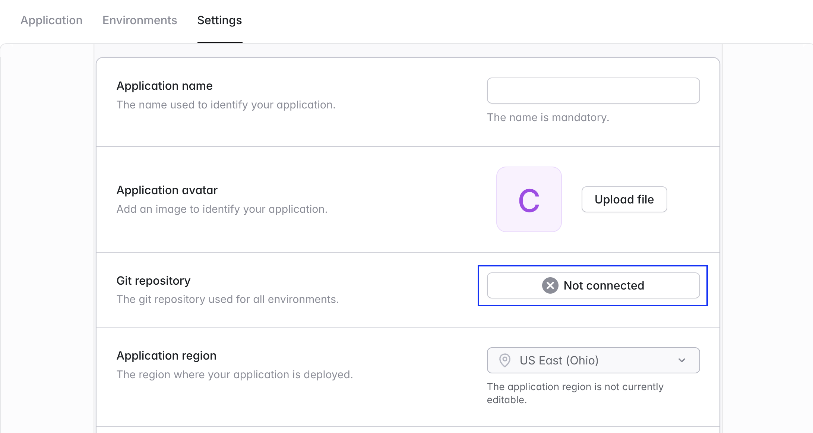Viewport: 813px width, 433px height.
Task: Click the avatar description text
Action: click(222, 209)
